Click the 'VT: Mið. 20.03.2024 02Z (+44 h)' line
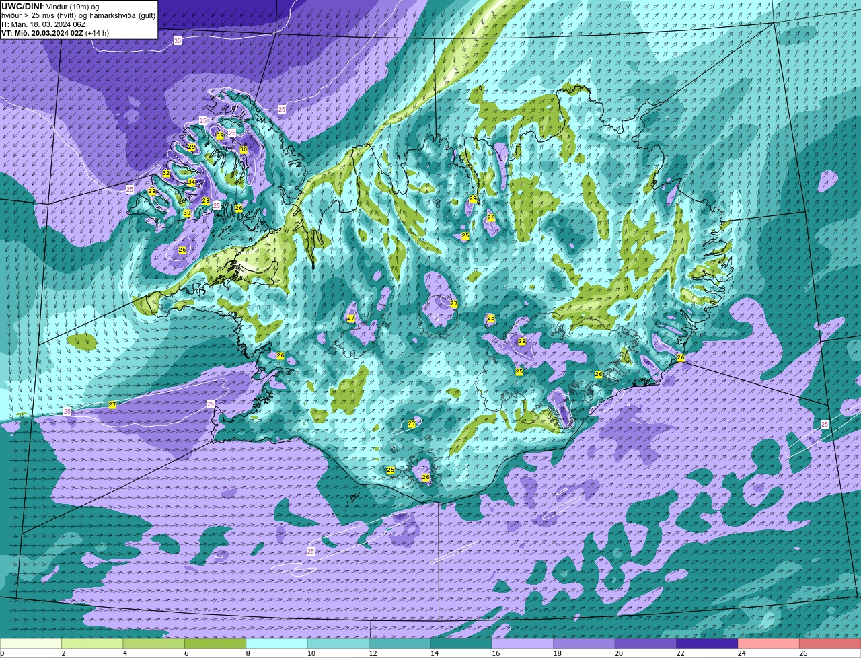 pos(55,32)
